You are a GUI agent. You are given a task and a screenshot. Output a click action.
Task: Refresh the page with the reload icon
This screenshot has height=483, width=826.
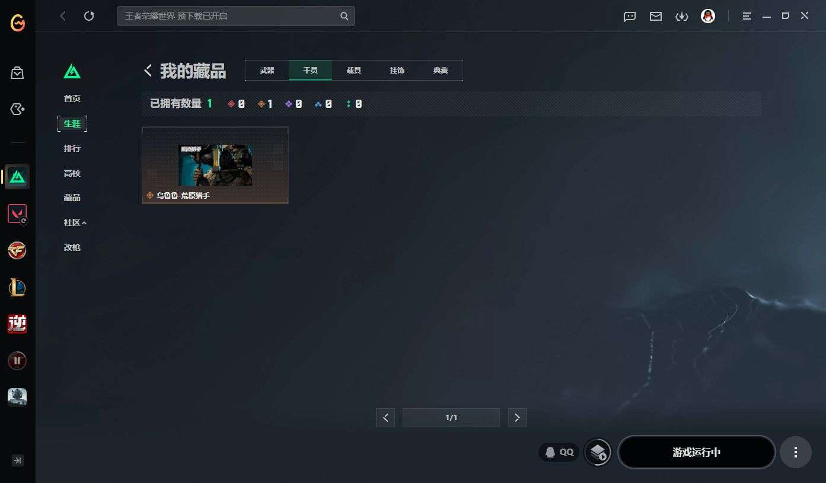coord(89,16)
